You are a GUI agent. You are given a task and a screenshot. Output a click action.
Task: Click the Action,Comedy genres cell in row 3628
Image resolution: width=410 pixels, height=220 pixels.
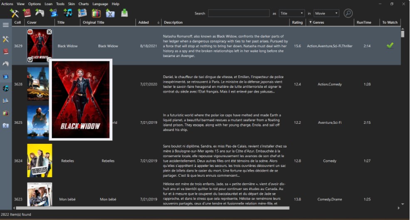point(329,84)
